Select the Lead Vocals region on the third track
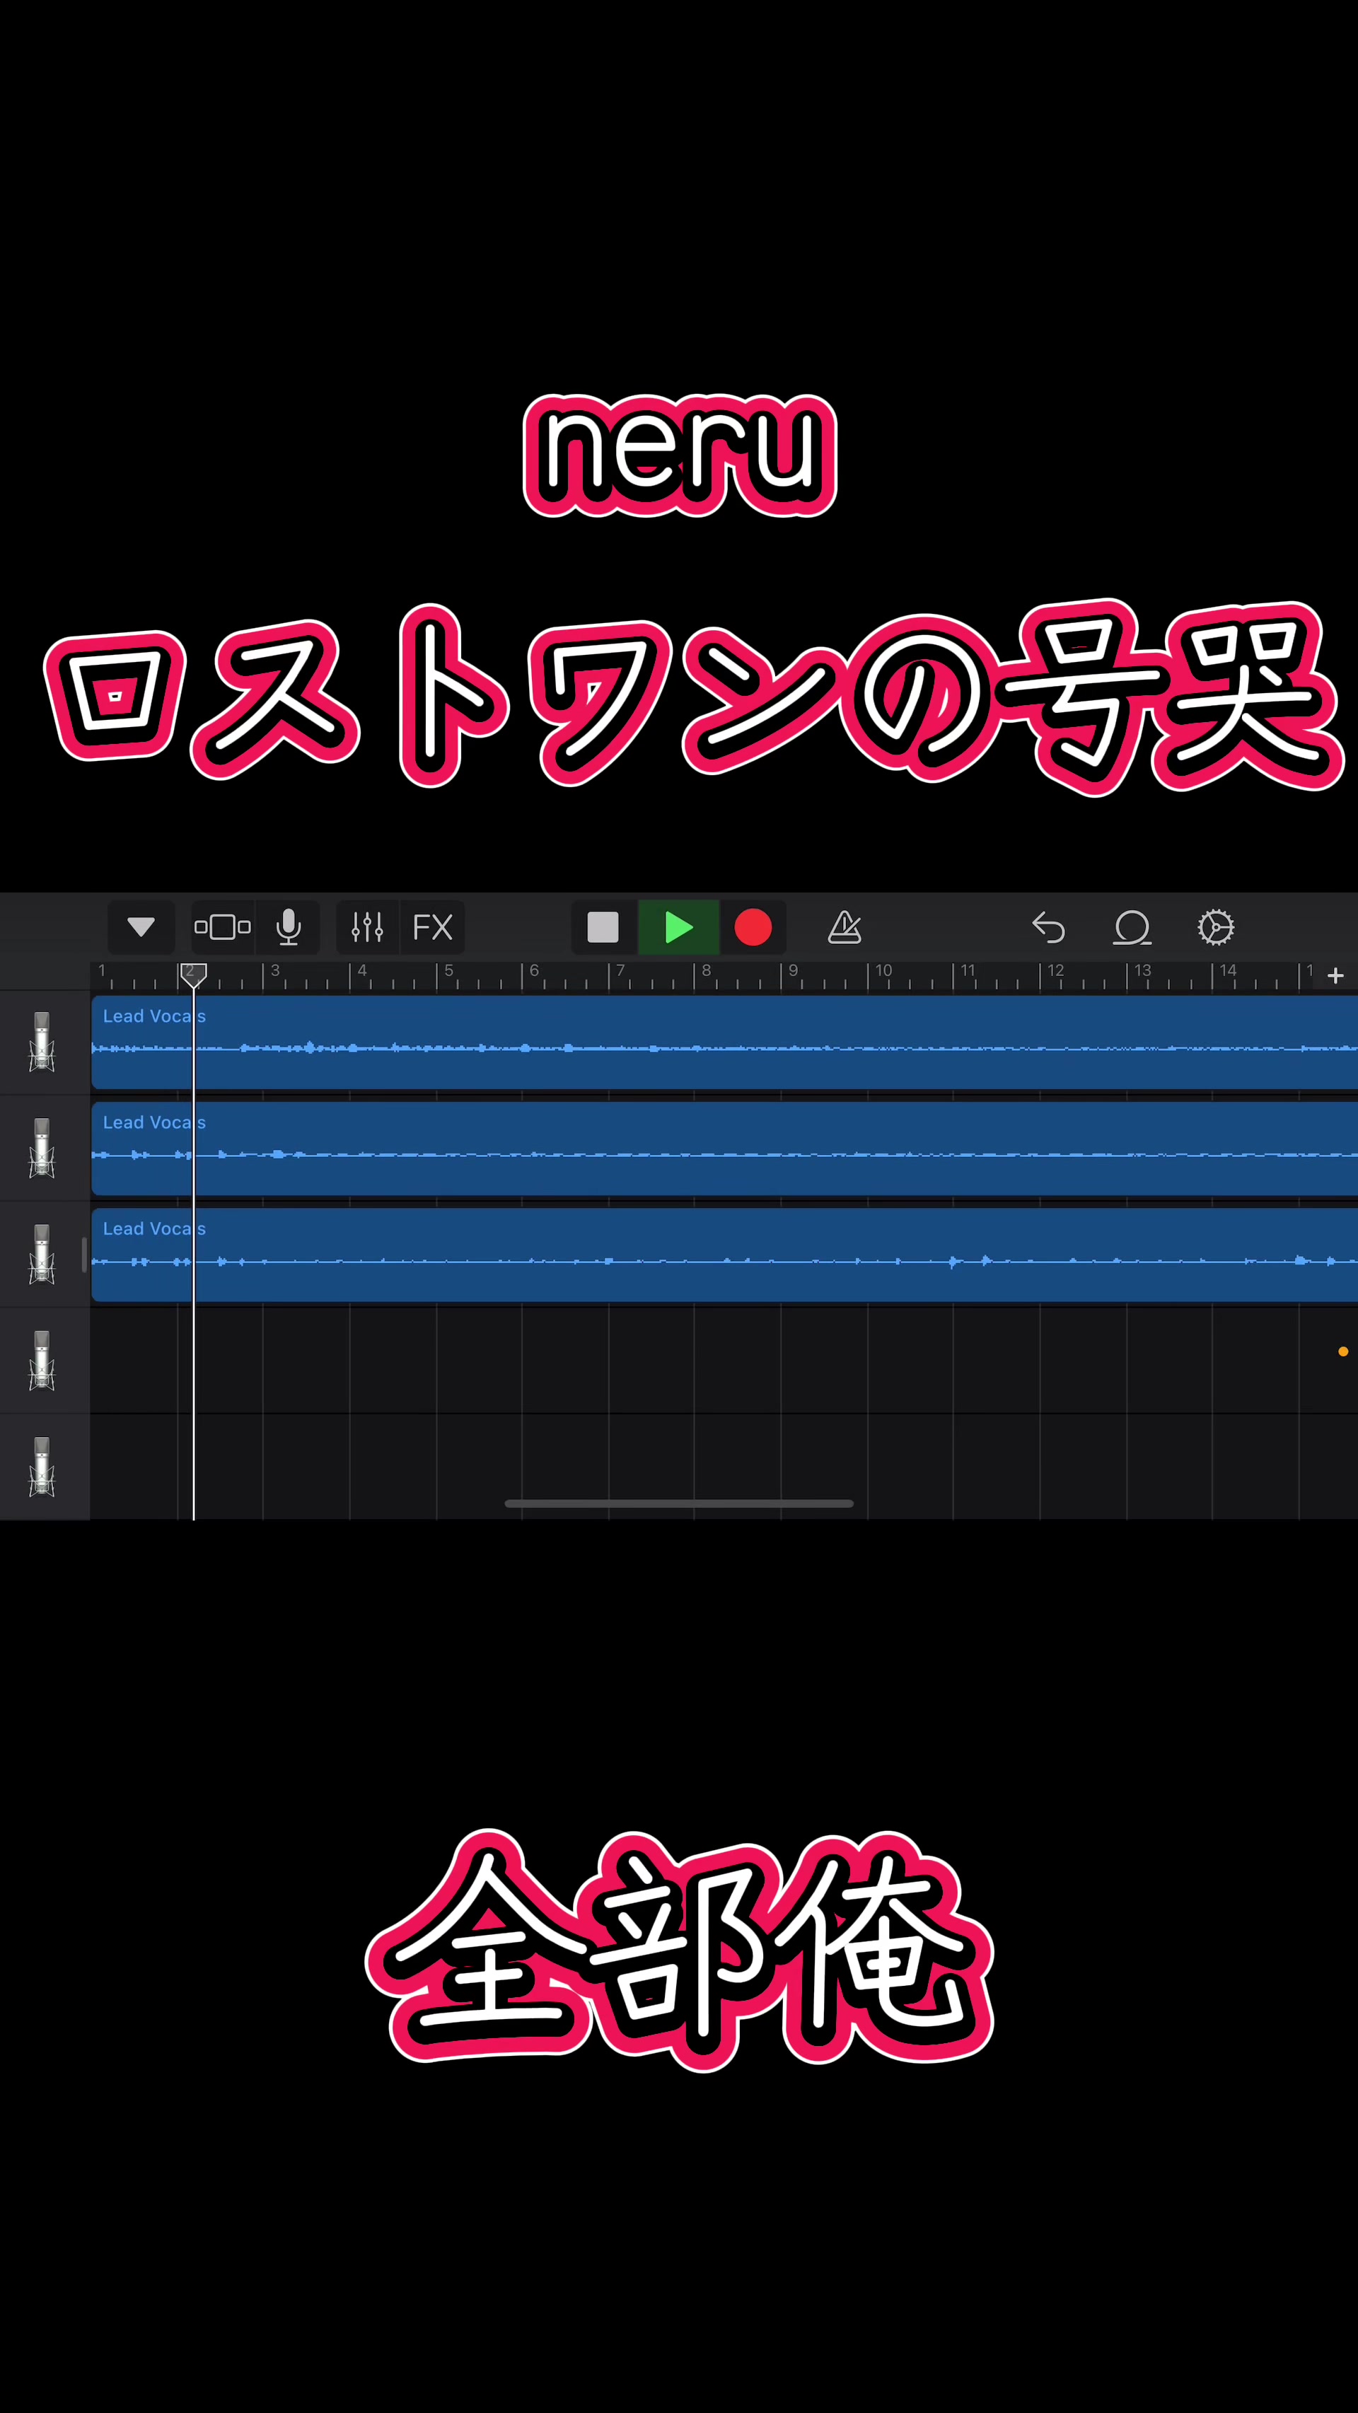Screen dimensions: 1358x2413 click(x=725, y=1255)
